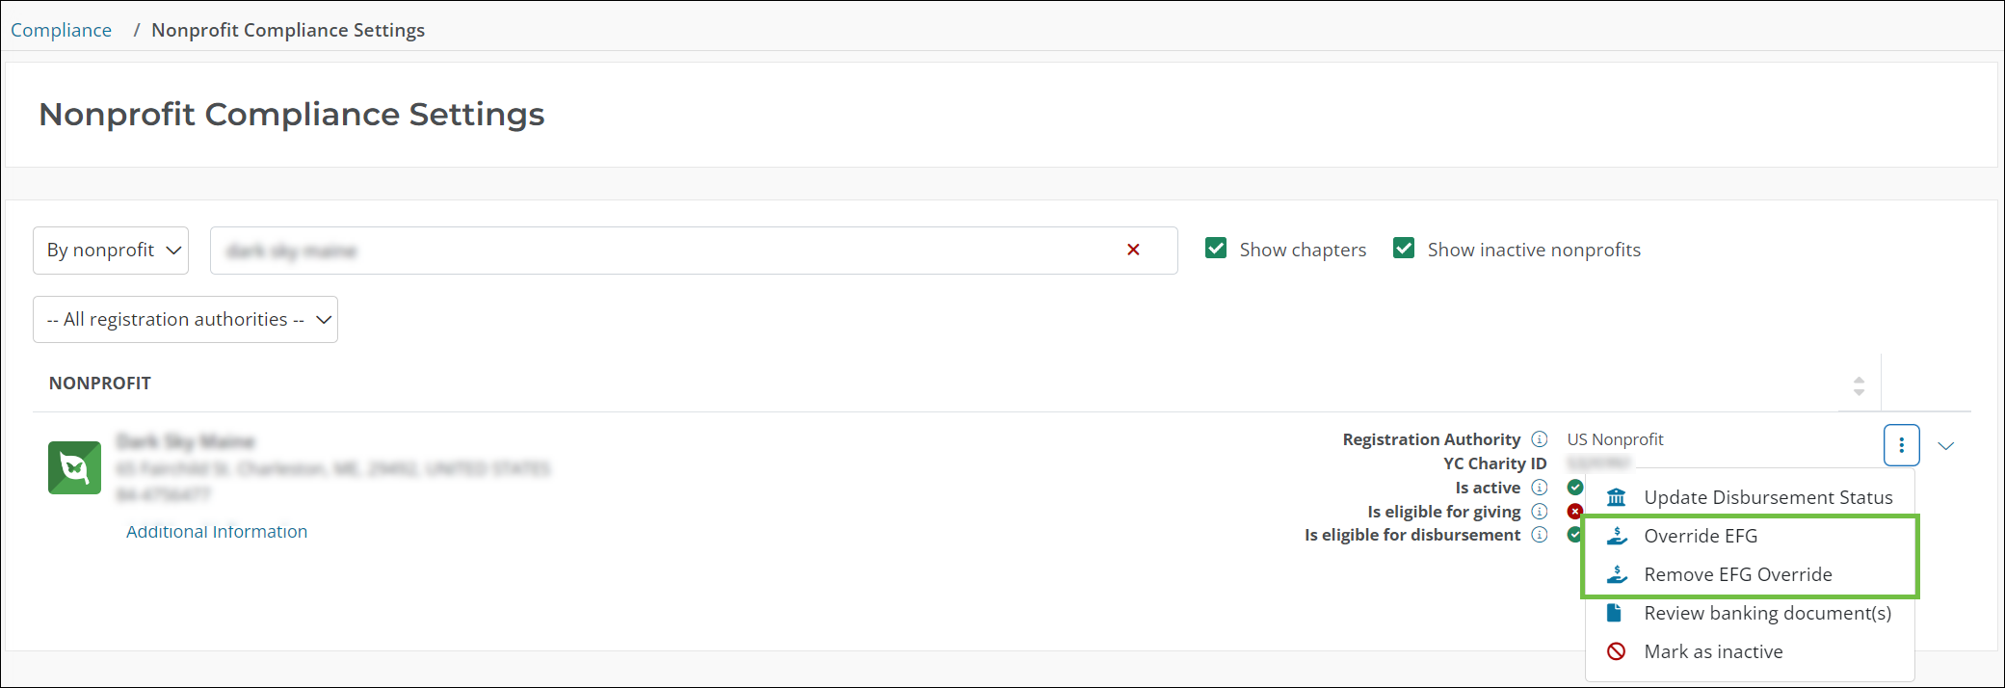Image resolution: width=2005 pixels, height=688 pixels.
Task: Toggle the Show chapters checkbox
Action: click(1216, 249)
